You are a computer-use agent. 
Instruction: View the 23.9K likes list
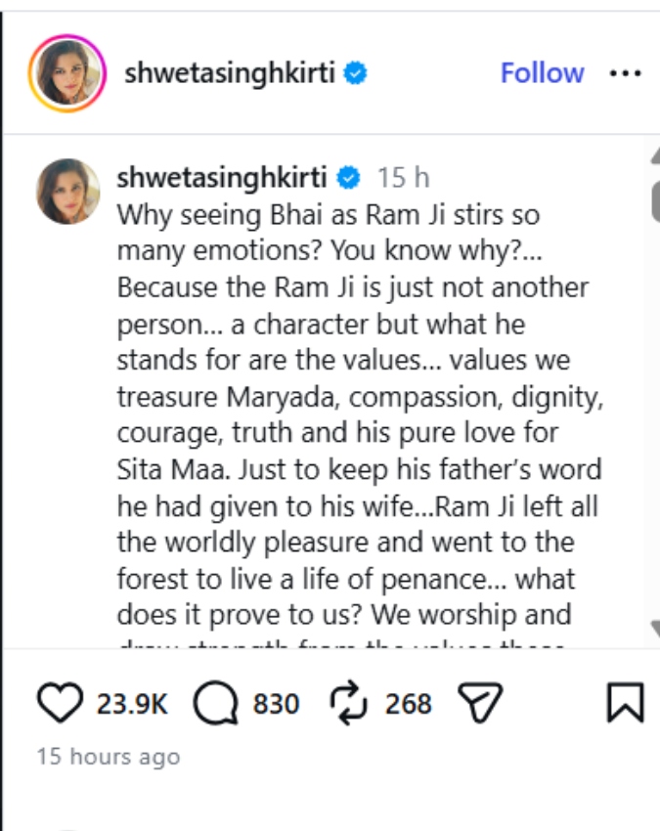(132, 704)
